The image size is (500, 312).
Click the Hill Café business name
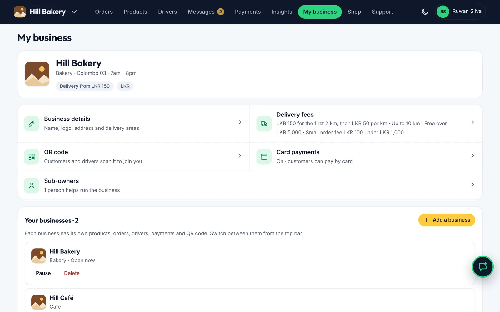(x=62, y=298)
